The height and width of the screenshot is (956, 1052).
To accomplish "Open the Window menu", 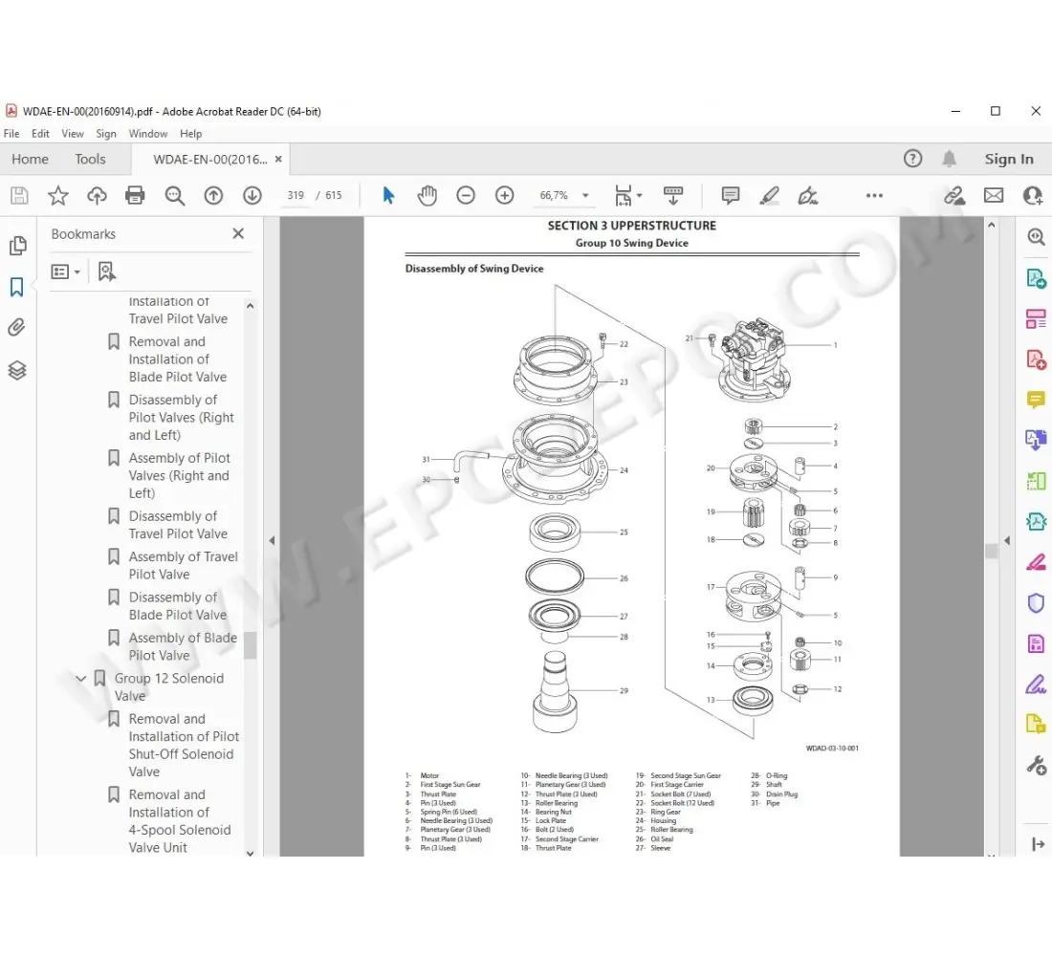I will 148,134.
